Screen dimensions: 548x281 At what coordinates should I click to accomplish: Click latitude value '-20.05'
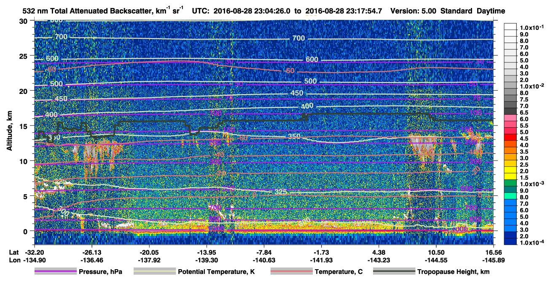pos(149,252)
